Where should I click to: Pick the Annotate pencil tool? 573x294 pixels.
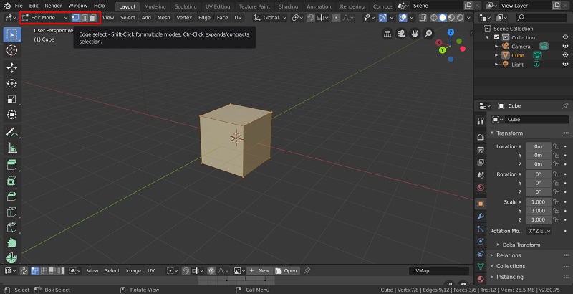click(x=11, y=133)
